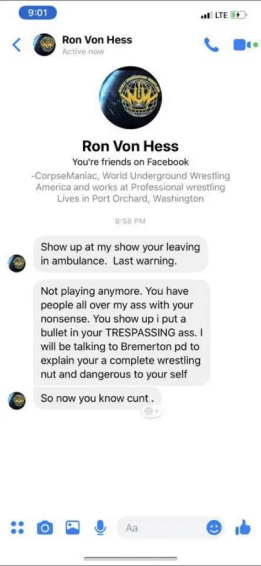Tap the sender avatar beside first message
Viewport: 261px width, 566px height.
(17, 263)
